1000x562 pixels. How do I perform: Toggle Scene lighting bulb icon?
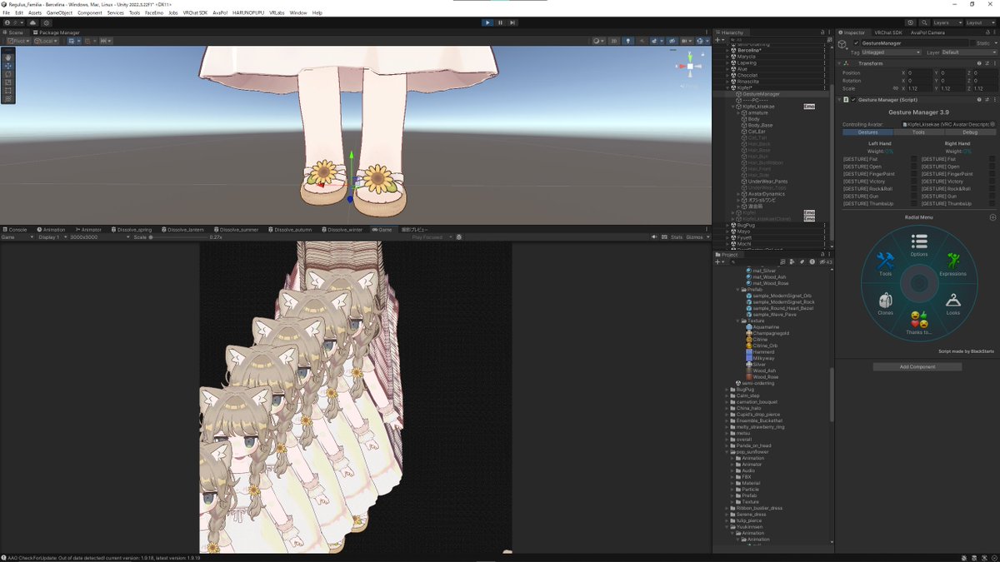pyautogui.click(x=628, y=40)
